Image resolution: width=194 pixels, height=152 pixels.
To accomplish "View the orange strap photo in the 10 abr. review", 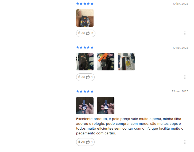I will (106, 62).
